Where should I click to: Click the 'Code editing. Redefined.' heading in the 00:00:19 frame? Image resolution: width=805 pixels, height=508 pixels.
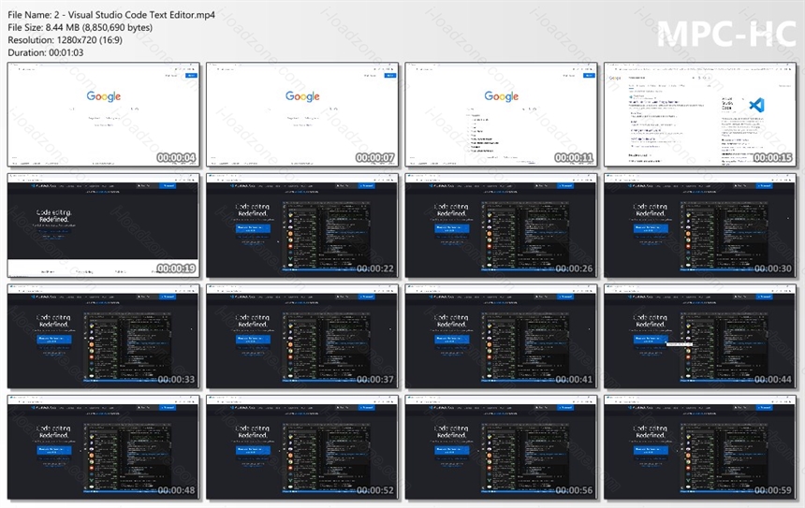pos(54,215)
